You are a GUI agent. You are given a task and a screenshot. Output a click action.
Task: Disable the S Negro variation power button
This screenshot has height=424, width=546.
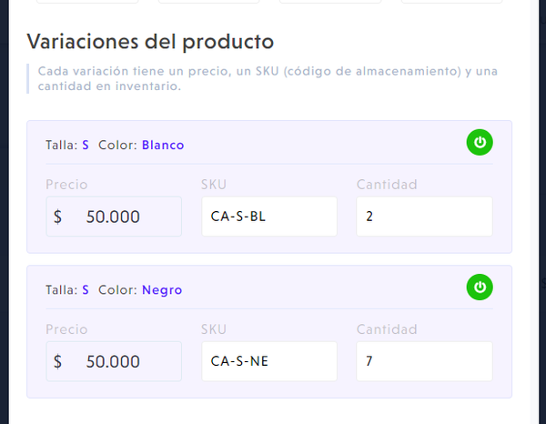(480, 287)
